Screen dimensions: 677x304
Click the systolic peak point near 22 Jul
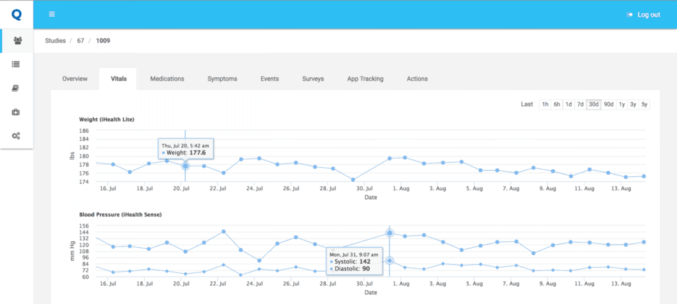(x=223, y=231)
